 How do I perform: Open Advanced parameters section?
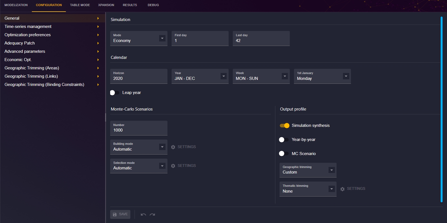click(53, 51)
